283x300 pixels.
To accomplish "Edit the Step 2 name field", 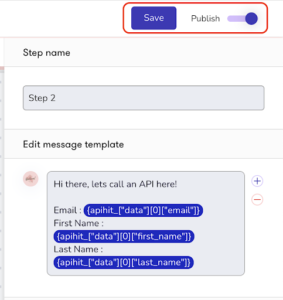I will [144, 98].
